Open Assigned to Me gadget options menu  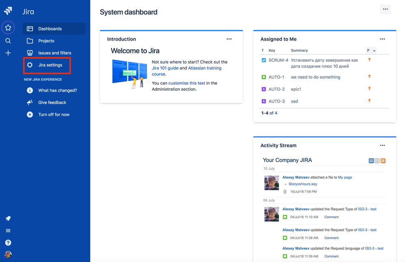click(382, 39)
